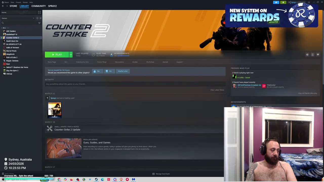This screenshot has height=182, width=324.
Task: Open the notifications bell icon
Action: pyautogui.click(x=283, y=2)
